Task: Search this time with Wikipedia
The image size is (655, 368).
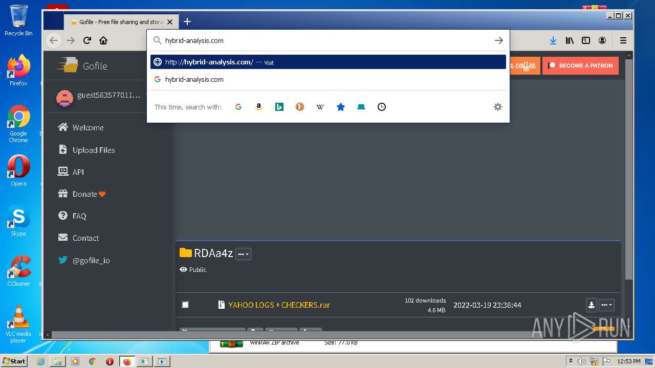Action: 320,107
